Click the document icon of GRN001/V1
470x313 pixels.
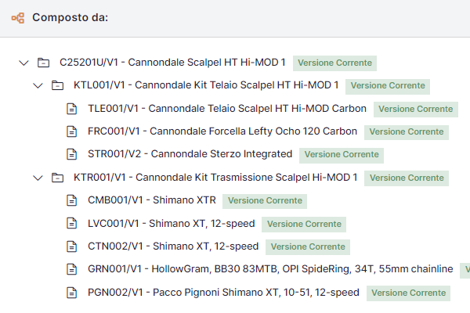coord(71,269)
